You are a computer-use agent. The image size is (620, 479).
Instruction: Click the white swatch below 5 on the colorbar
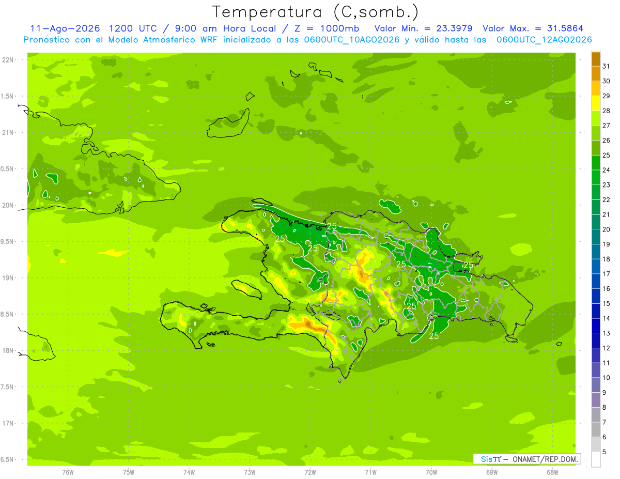coord(596,459)
